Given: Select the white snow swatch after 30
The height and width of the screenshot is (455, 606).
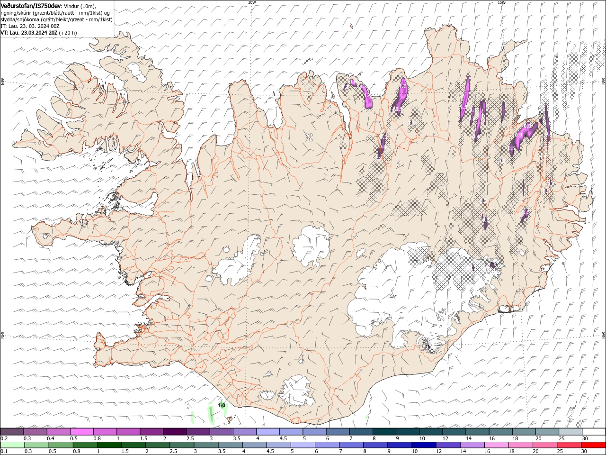Looking at the screenshot, I should tap(594, 431).
